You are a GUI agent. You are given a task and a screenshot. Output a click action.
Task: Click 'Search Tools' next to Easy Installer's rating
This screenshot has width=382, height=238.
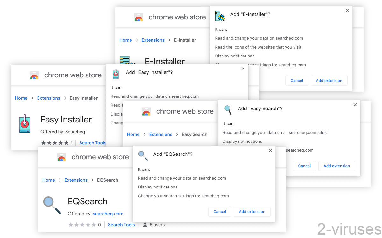[x=92, y=143]
